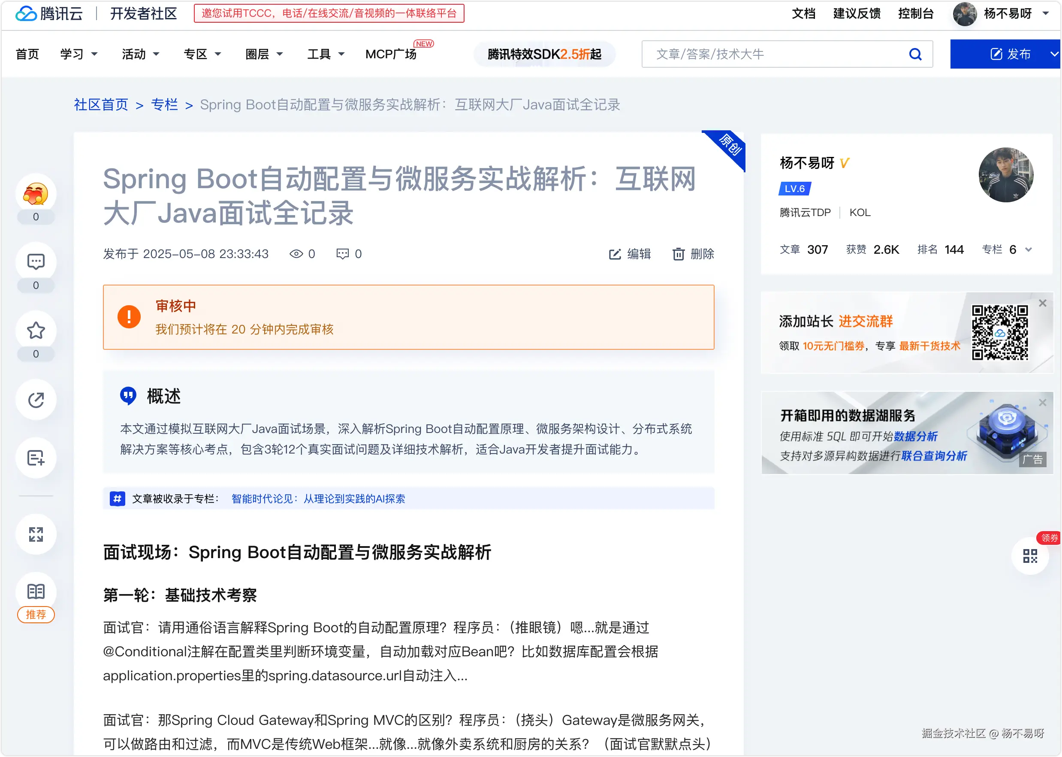Open the floating QR code icon button

click(x=1030, y=556)
